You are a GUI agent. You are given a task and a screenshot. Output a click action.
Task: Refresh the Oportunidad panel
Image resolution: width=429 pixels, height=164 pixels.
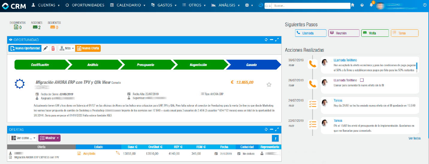266,40
